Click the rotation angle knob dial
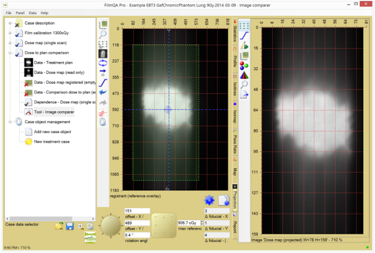This screenshot has height=253, width=375. [x=111, y=226]
